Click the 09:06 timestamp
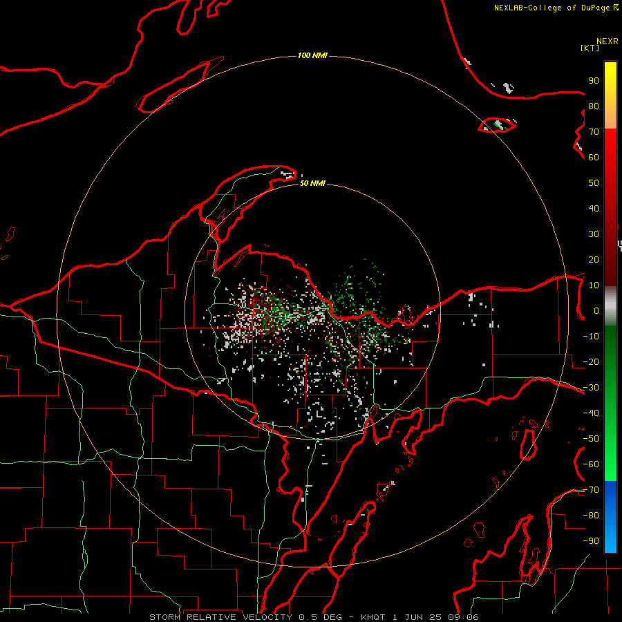 pos(464,617)
